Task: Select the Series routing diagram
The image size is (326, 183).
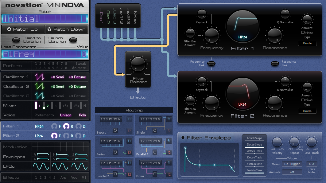Action: 114,147
